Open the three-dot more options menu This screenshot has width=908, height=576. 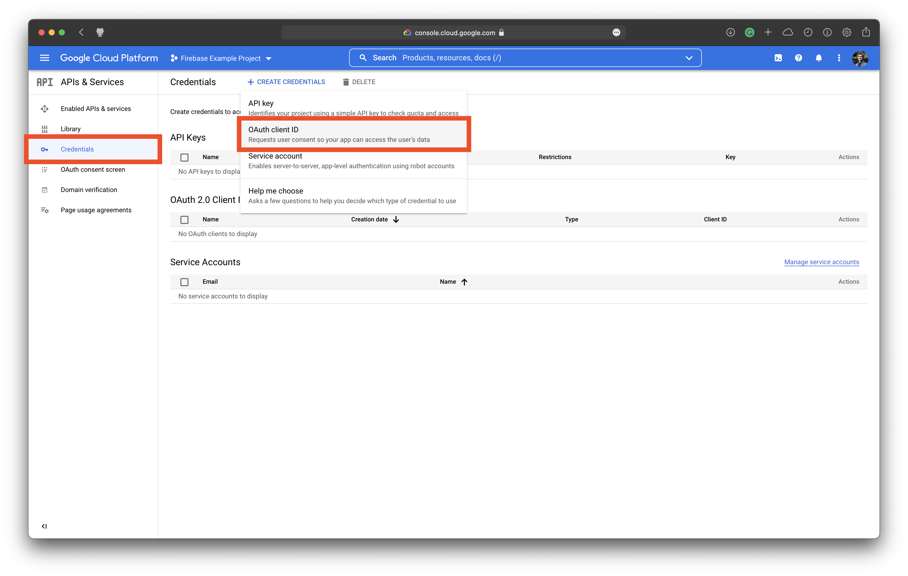tap(839, 58)
